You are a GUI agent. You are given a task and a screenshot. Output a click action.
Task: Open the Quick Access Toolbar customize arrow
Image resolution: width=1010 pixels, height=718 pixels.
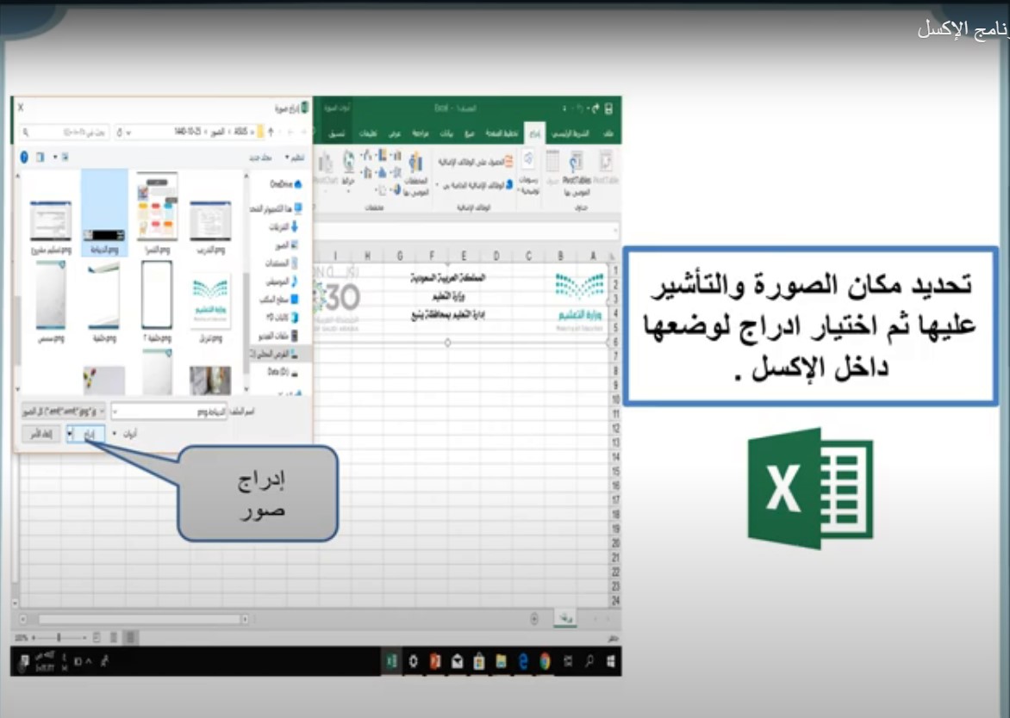pyautogui.click(x=564, y=108)
